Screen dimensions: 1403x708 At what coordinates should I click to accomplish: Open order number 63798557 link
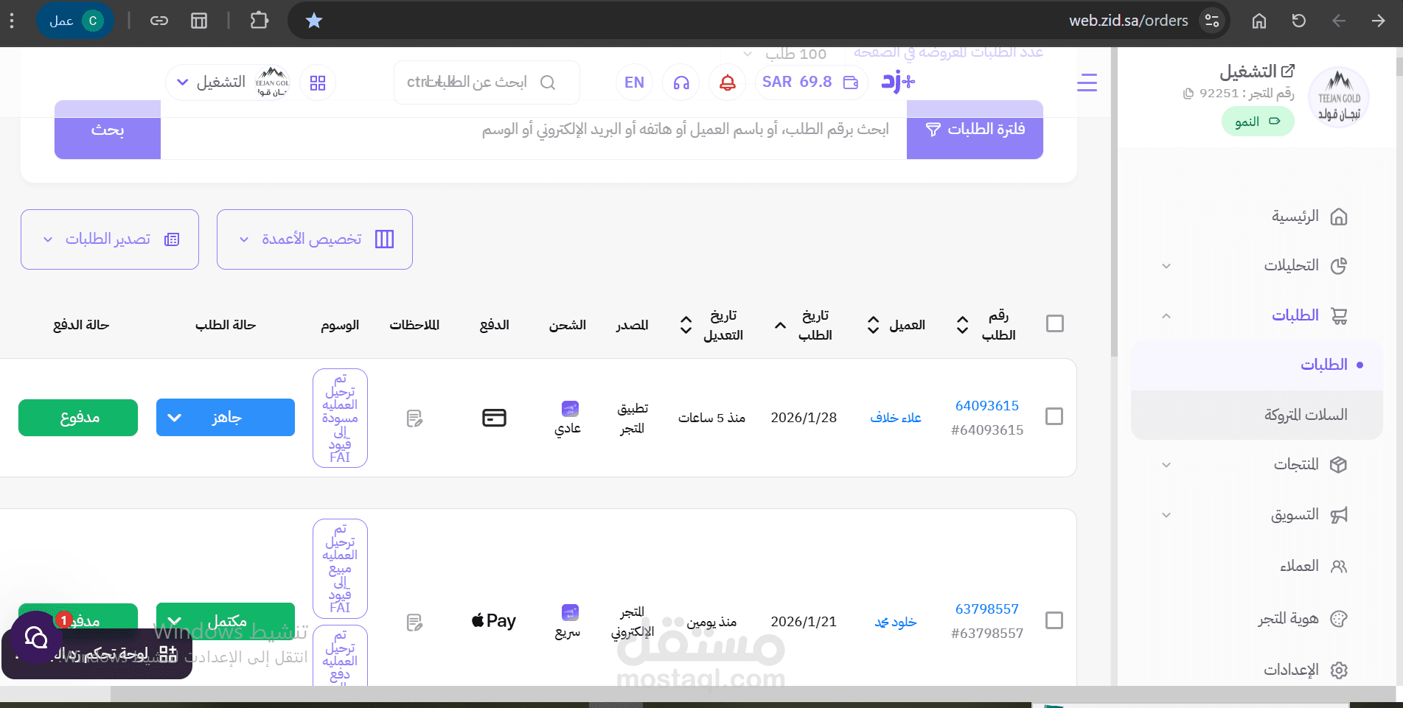(986, 609)
